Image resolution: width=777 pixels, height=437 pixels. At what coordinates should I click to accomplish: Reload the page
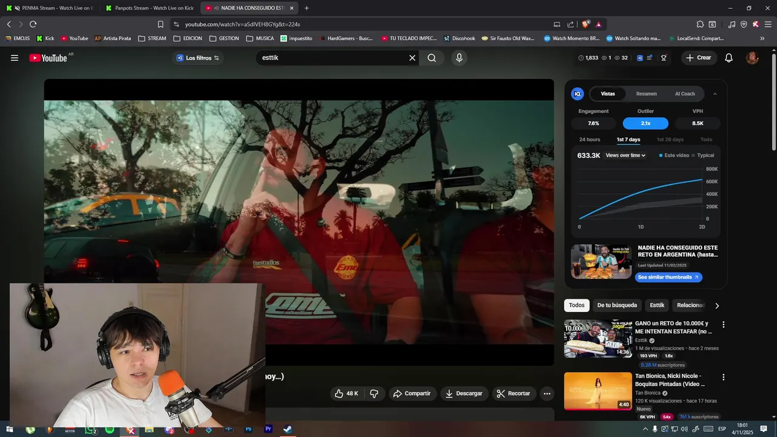33,24
